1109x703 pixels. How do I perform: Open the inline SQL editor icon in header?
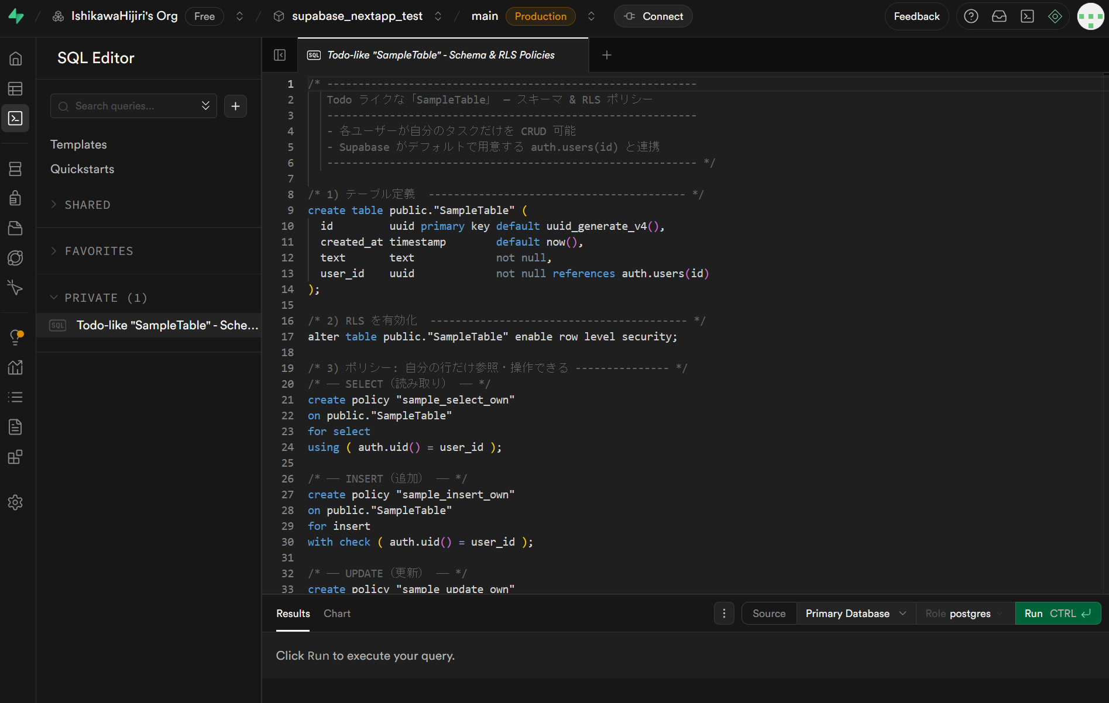tap(1027, 16)
